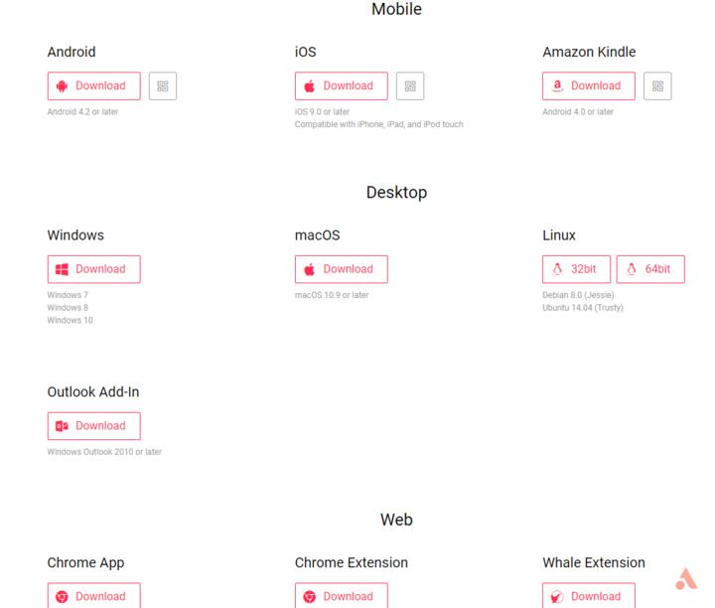Click the Whale browser icon in Download

[x=557, y=597]
